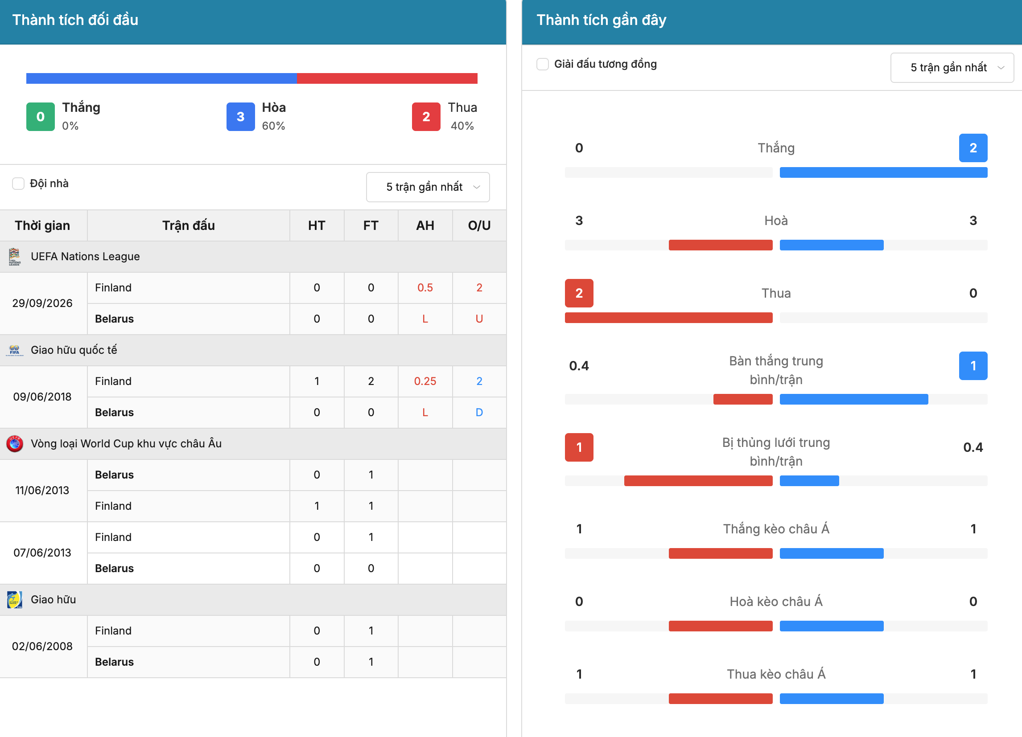The width and height of the screenshot is (1022, 737).
Task: Click the HT column header
Action: point(317,225)
